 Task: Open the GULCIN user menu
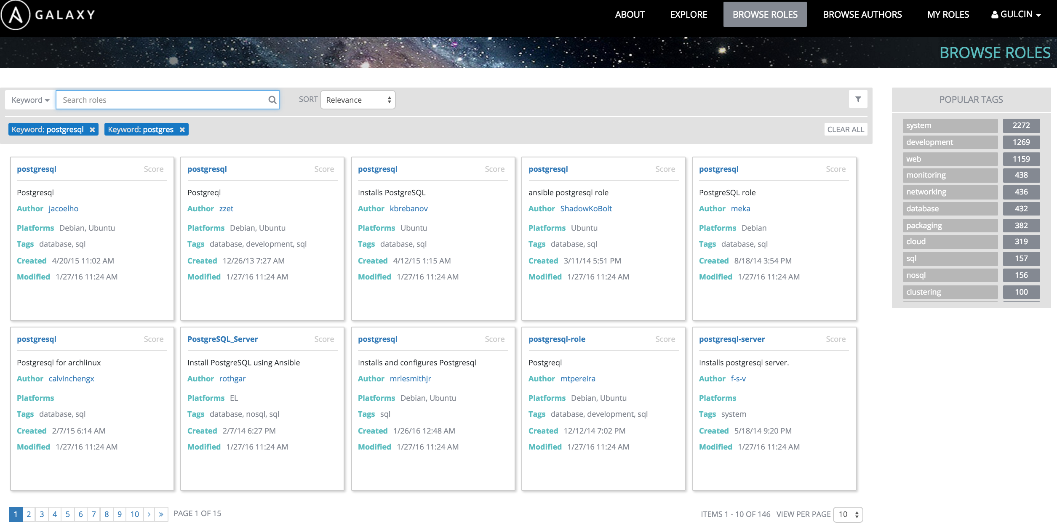click(x=1016, y=14)
